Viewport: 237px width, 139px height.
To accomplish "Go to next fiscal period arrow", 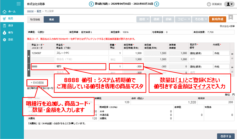I will 157,4.
